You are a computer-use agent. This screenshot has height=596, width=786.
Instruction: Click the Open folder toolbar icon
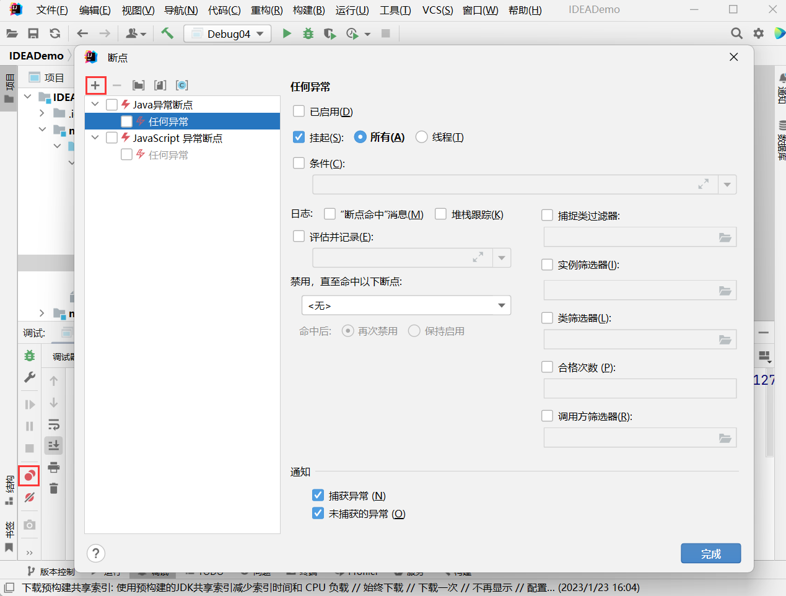(x=12, y=33)
